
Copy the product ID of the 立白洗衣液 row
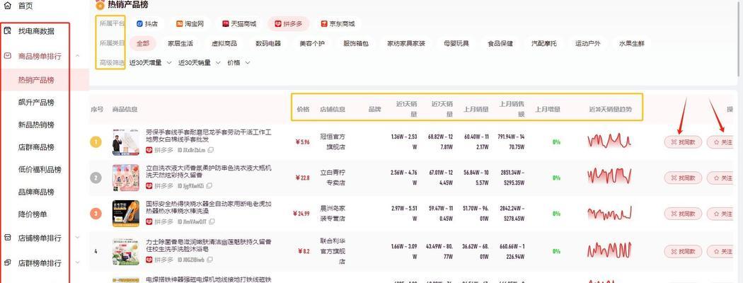point(209,186)
